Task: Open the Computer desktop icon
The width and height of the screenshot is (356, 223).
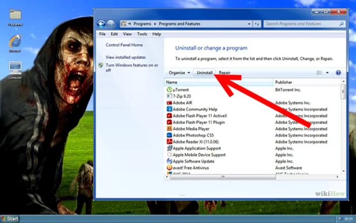Action: pyautogui.click(x=15, y=68)
